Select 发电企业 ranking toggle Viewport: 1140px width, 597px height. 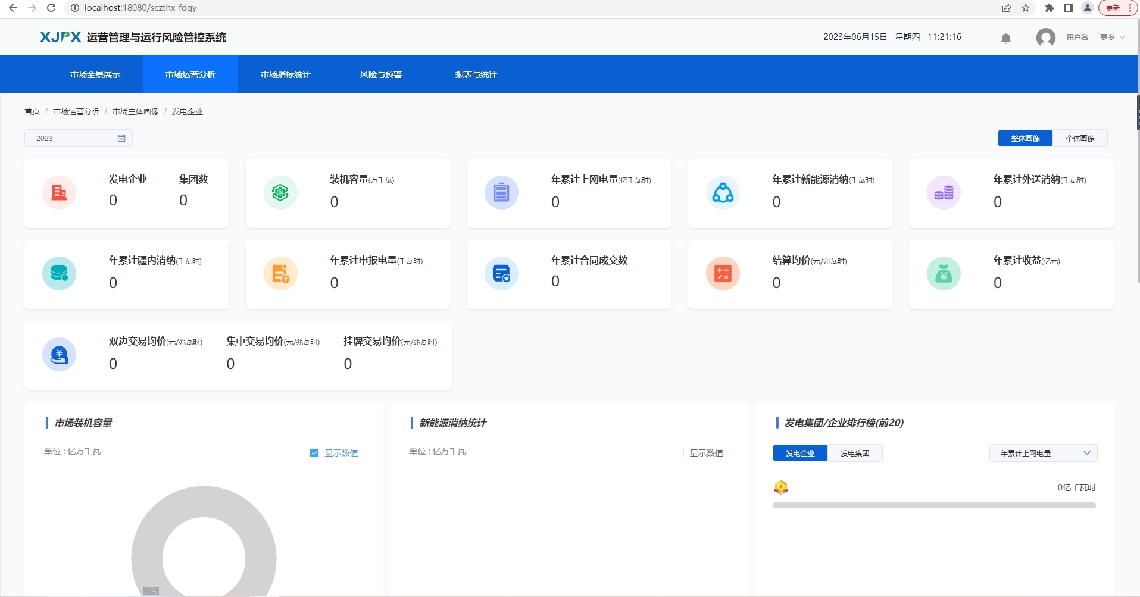800,453
